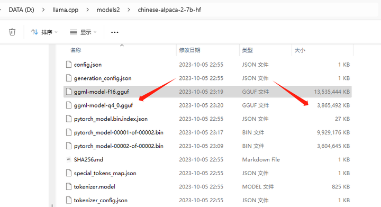
Task: Click the 9,929,176 KB size value
Action: pos(333,132)
